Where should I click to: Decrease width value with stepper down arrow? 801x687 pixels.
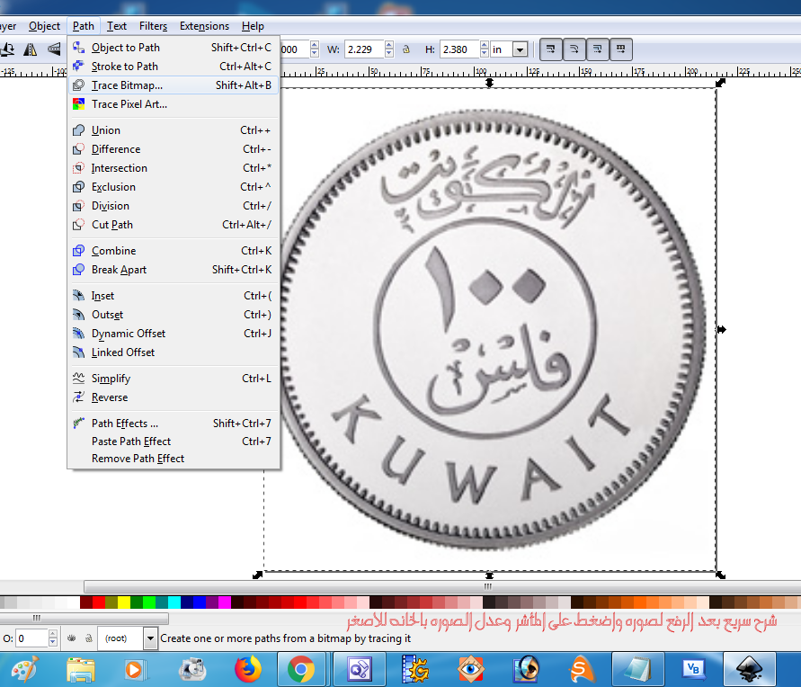coord(389,53)
